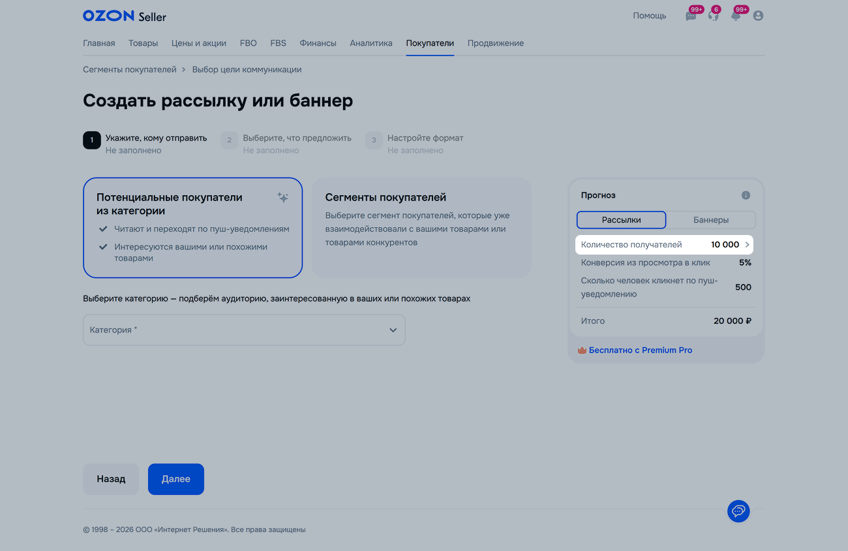Go to the Аналитика menu tab
Screen dimensions: 848x551
pyautogui.click(x=371, y=43)
